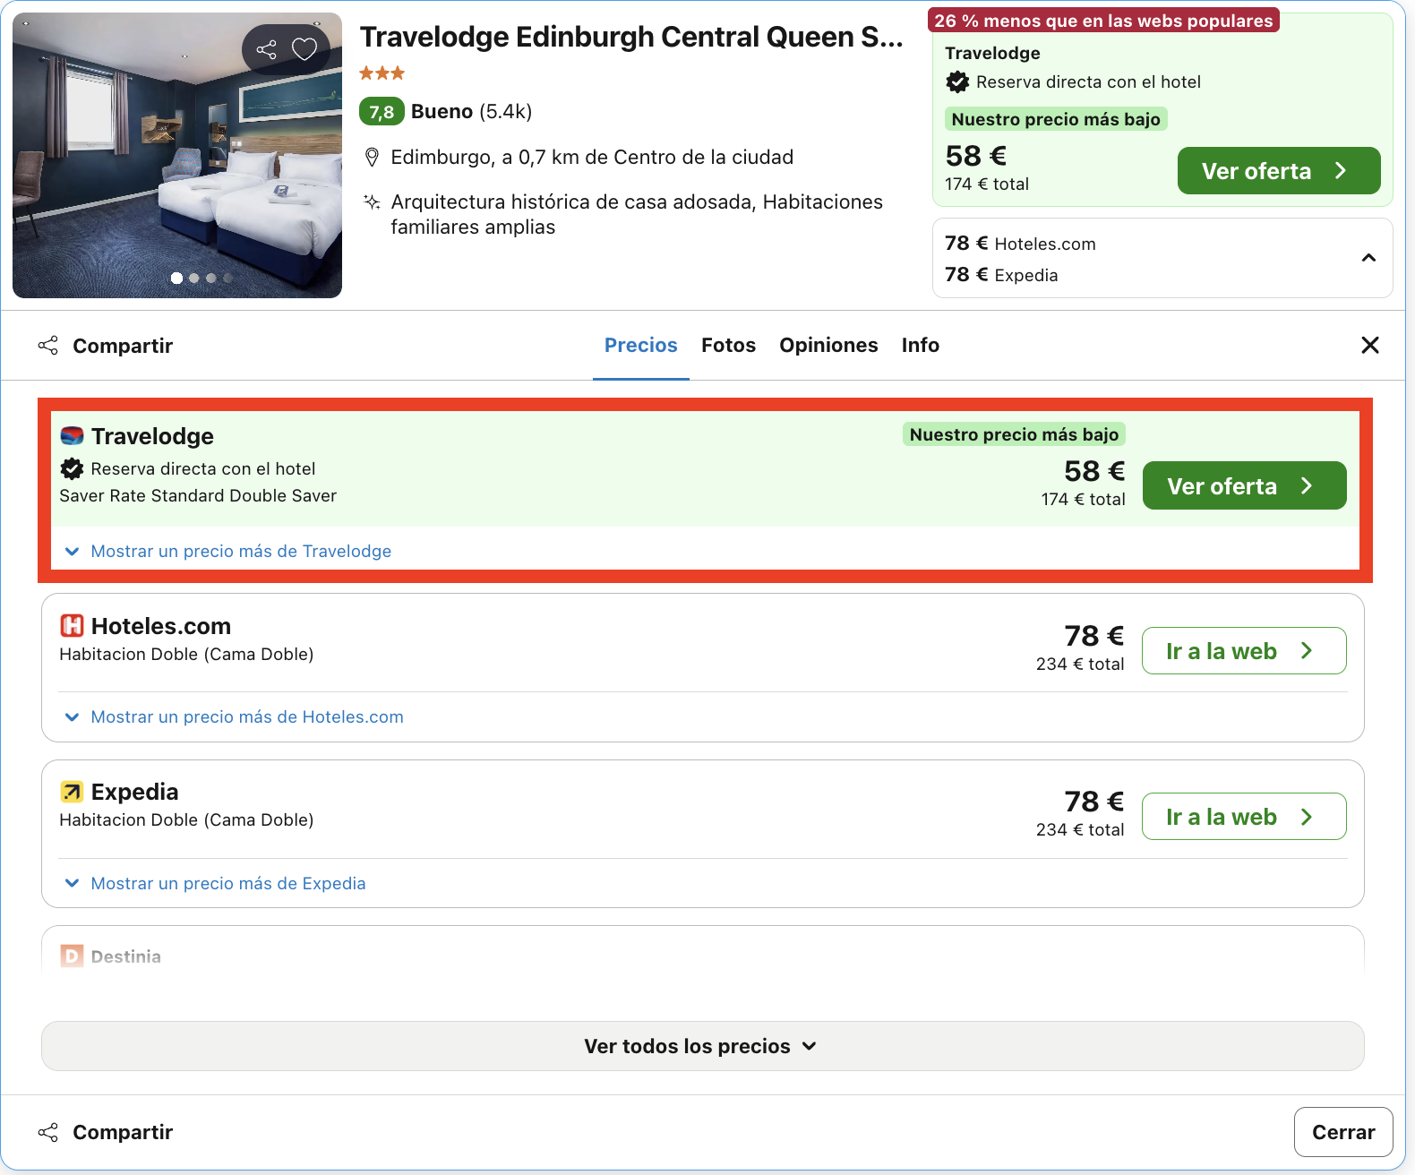Open the Opiniones tab
The image size is (1415, 1175).
coord(828,345)
